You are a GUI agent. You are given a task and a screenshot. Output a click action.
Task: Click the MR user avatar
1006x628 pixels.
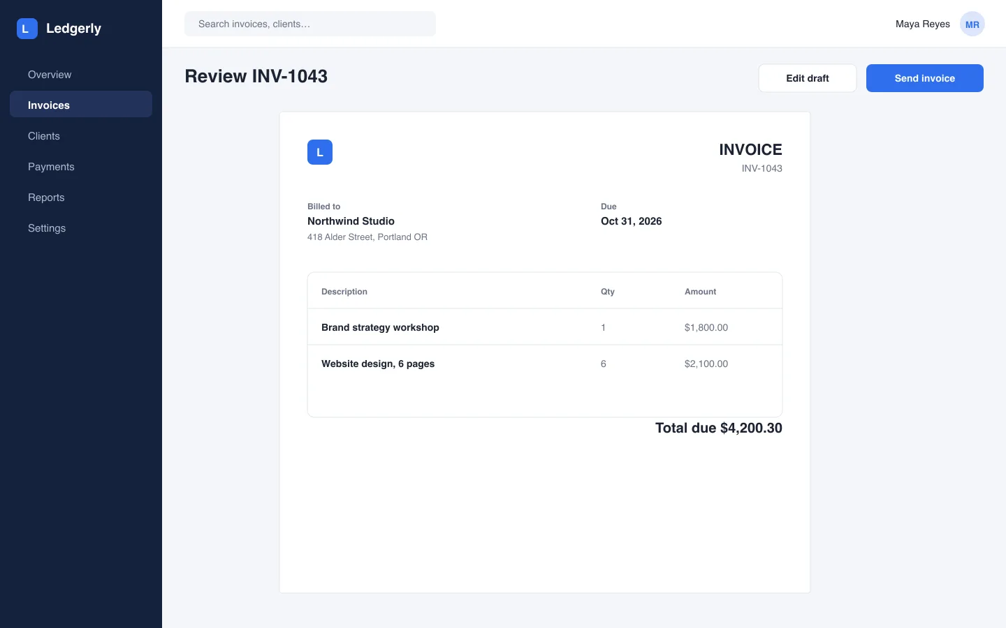coord(972,24)
